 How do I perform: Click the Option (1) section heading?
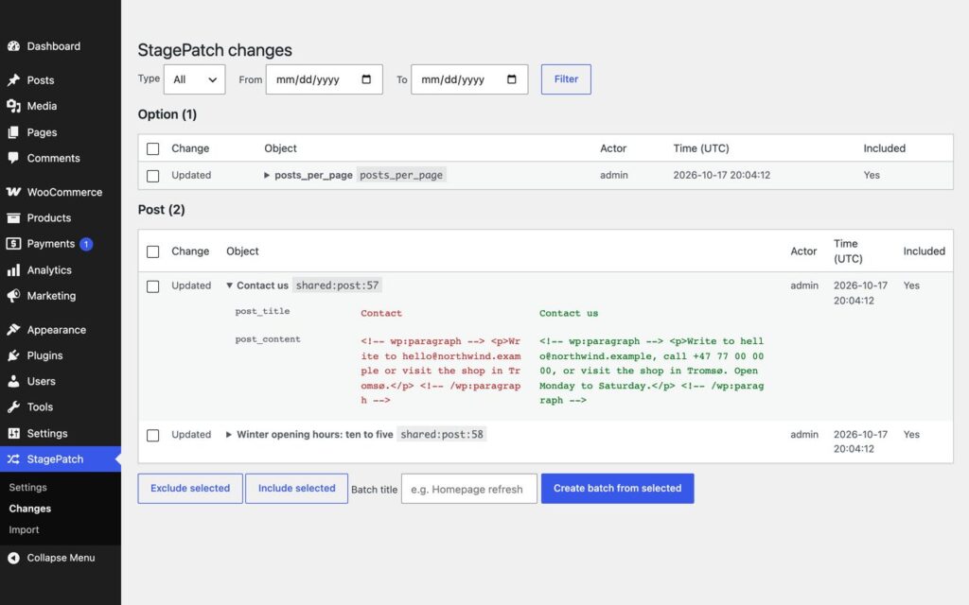167,114
